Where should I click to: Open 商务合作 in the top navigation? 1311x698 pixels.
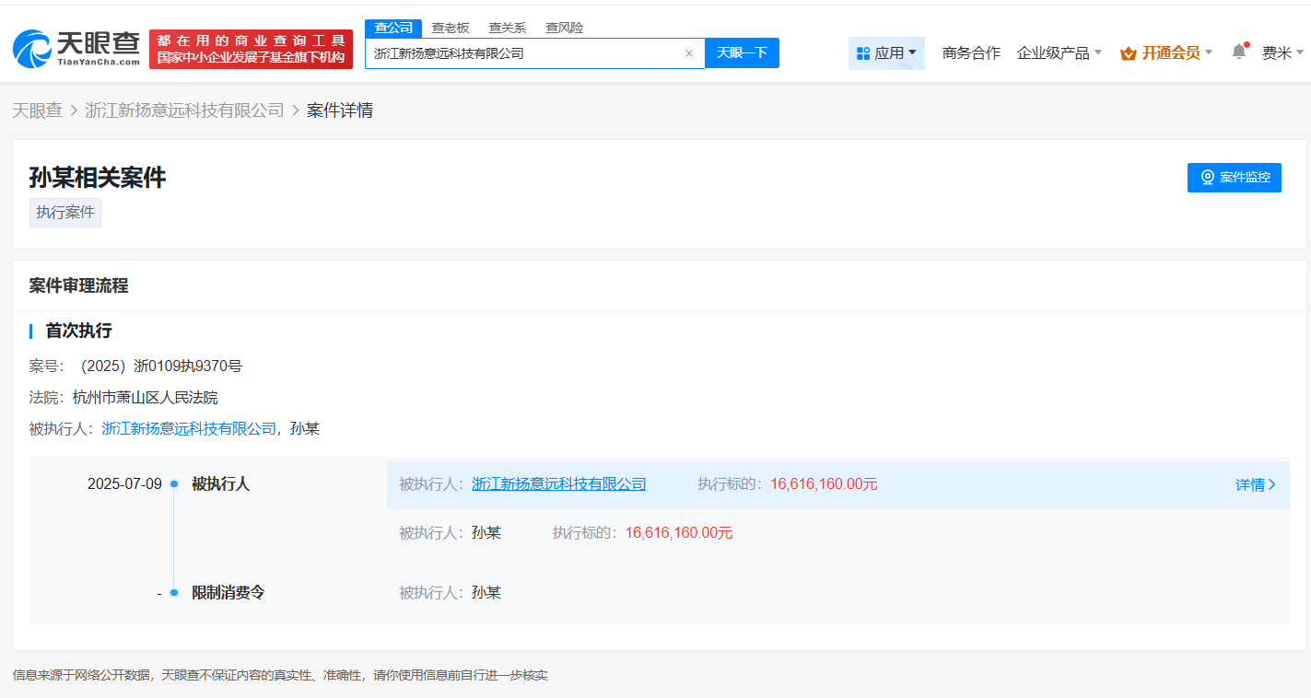point(971,53)
